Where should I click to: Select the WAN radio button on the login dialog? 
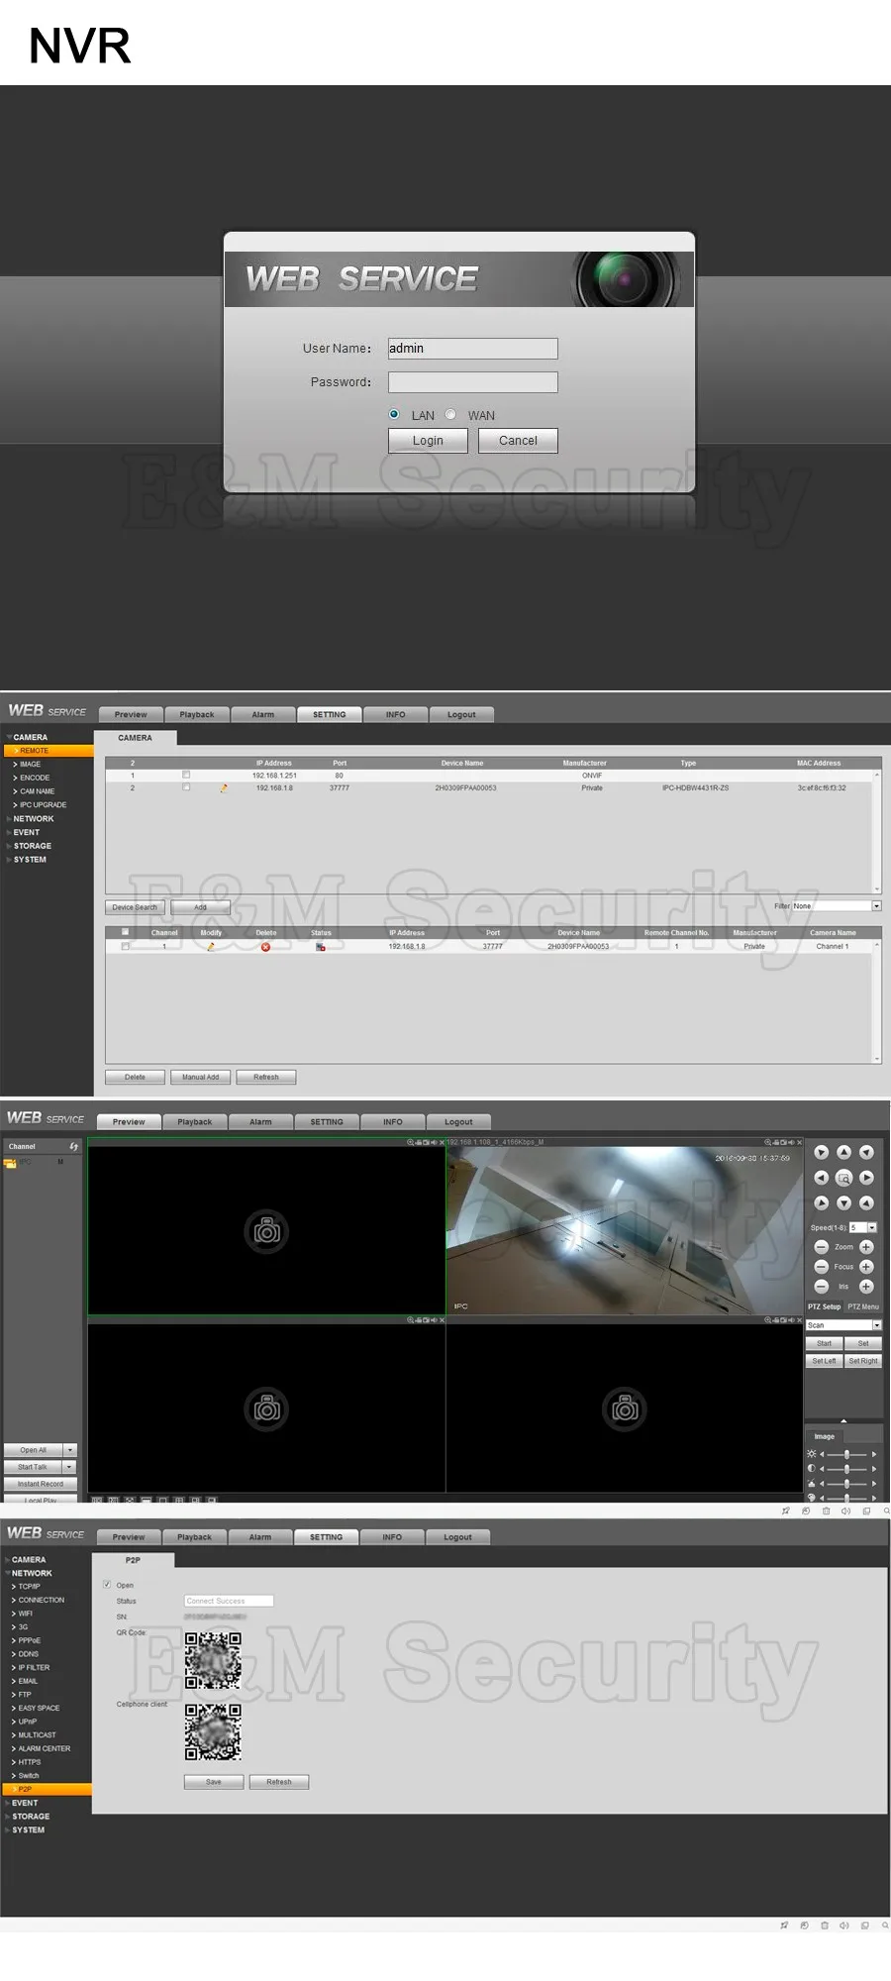click(x=450, y=414)
